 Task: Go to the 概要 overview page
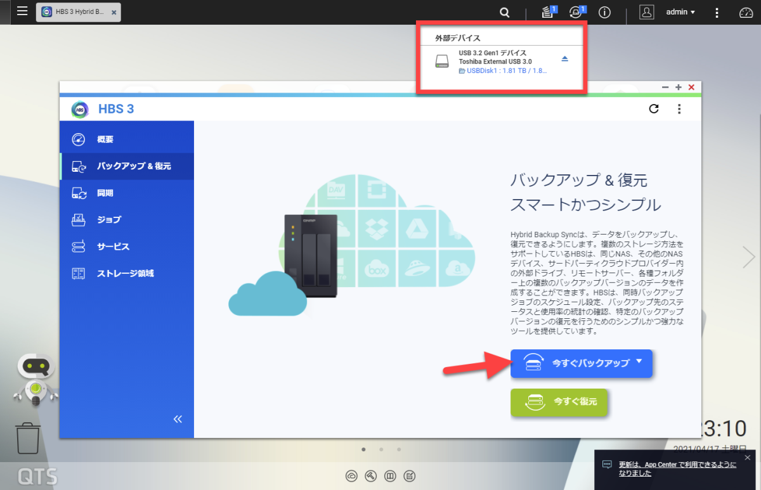[x=127, y=139]
